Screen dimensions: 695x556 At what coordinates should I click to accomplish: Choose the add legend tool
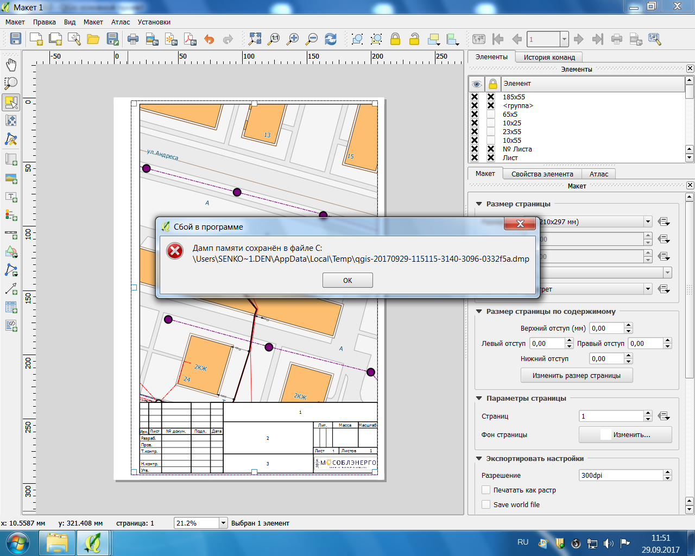11,216
